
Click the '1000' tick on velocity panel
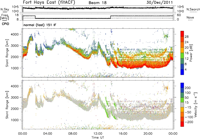(14, 120)
